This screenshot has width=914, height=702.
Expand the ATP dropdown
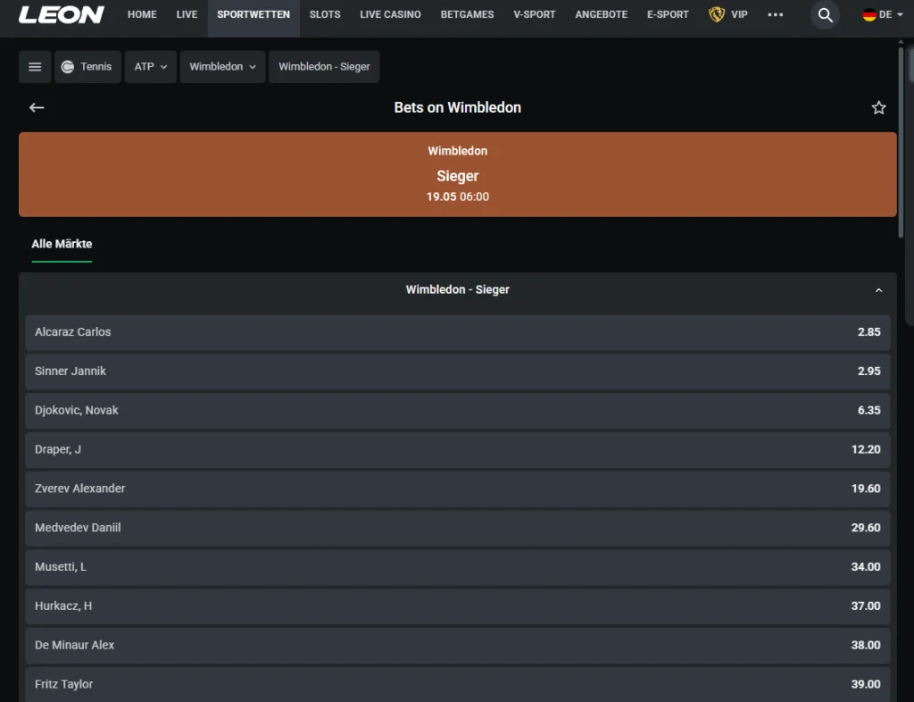pyautogui.click(x=151, y=67)
